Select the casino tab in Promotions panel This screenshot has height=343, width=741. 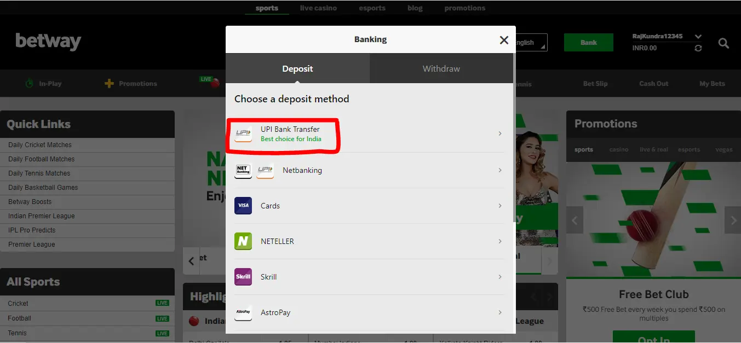(619, 149)
